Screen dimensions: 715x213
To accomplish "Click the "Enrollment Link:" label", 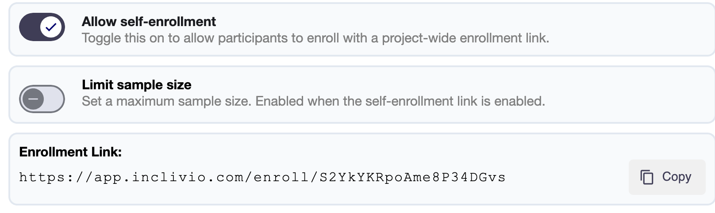I will (x=70, y=152).
